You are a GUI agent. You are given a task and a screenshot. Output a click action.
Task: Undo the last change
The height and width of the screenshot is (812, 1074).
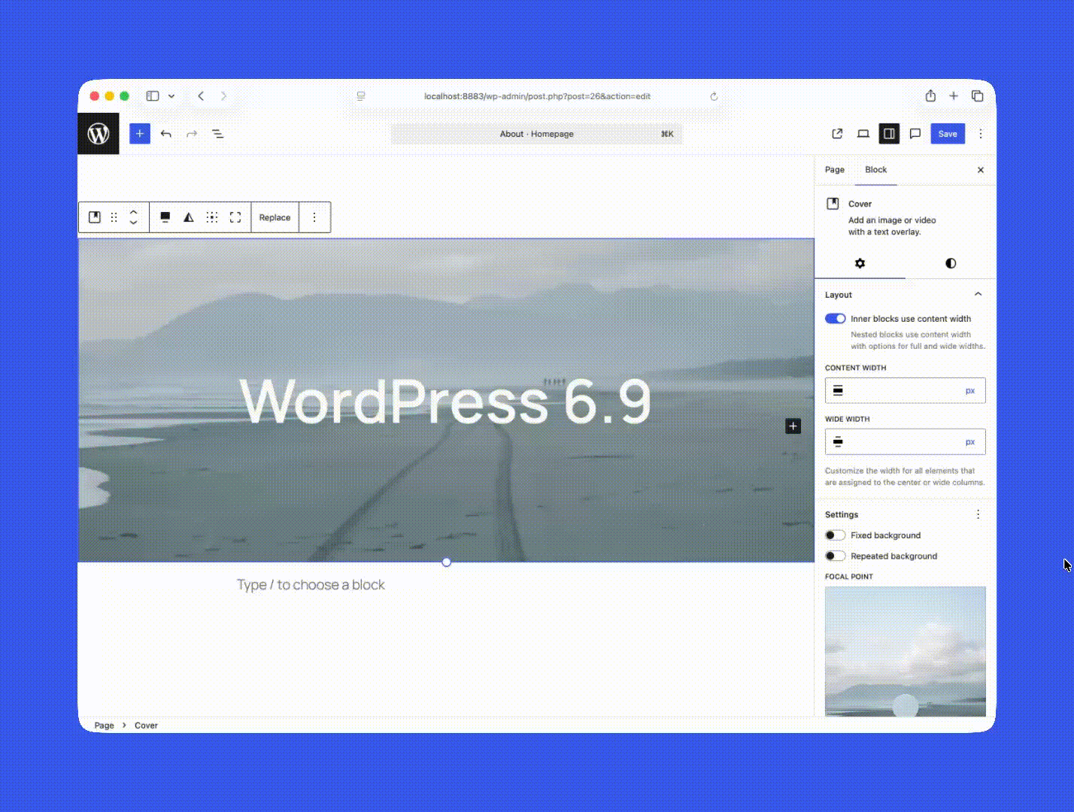coord(166,133)
